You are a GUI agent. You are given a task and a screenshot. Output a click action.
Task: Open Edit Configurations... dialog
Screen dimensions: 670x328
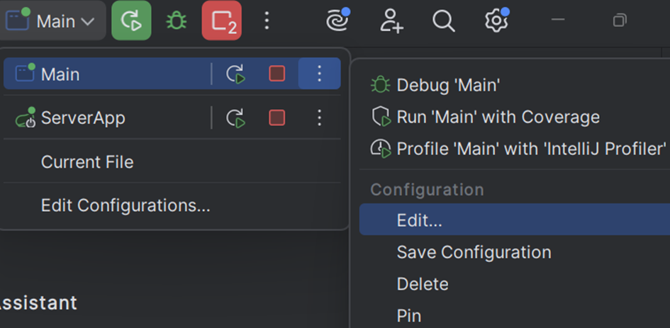coord(125,206)
